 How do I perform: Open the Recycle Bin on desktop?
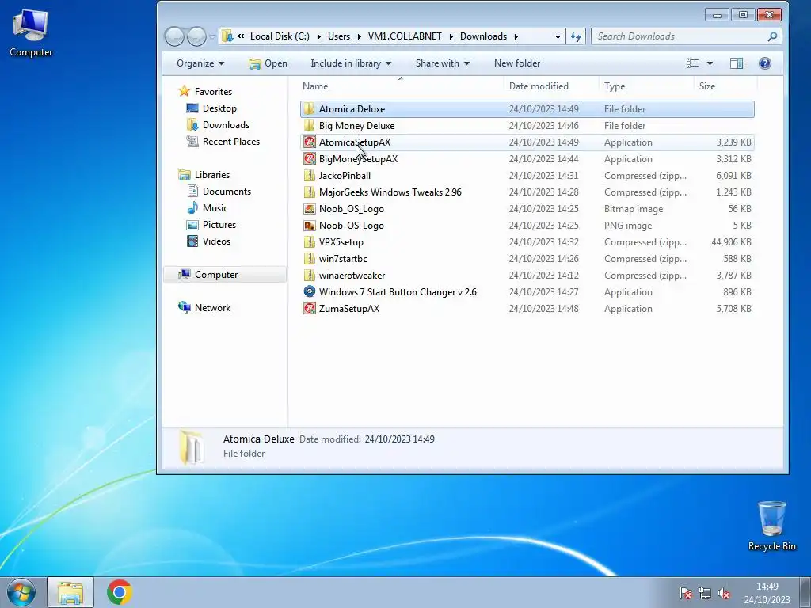(x=771, y=526)
